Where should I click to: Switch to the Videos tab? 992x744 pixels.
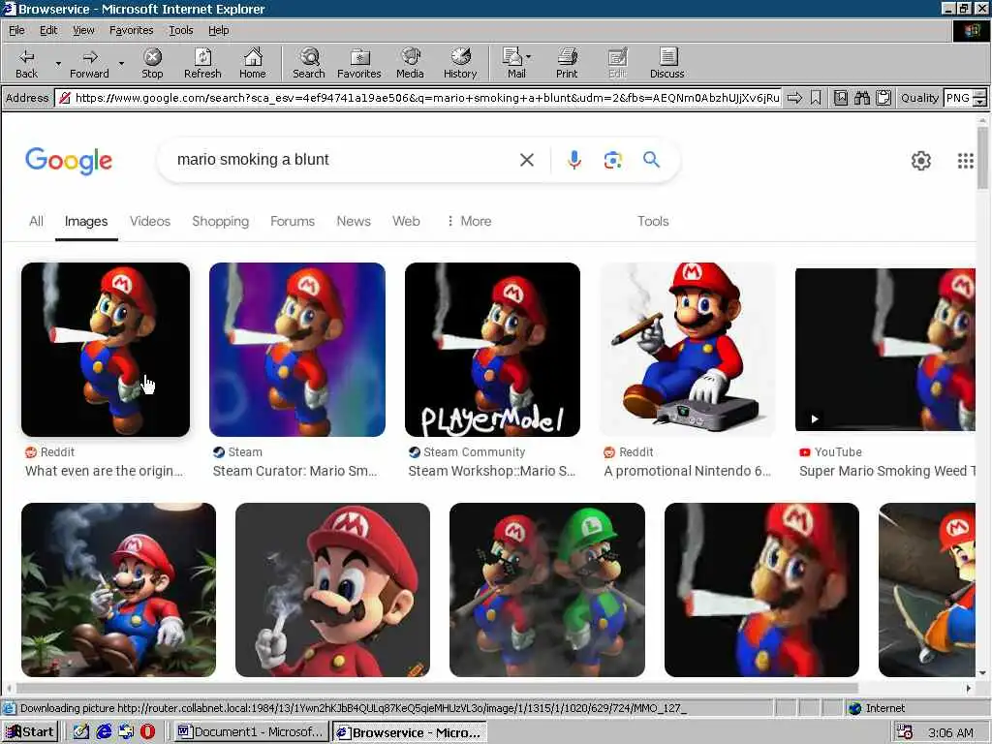(x=150, y=221)
